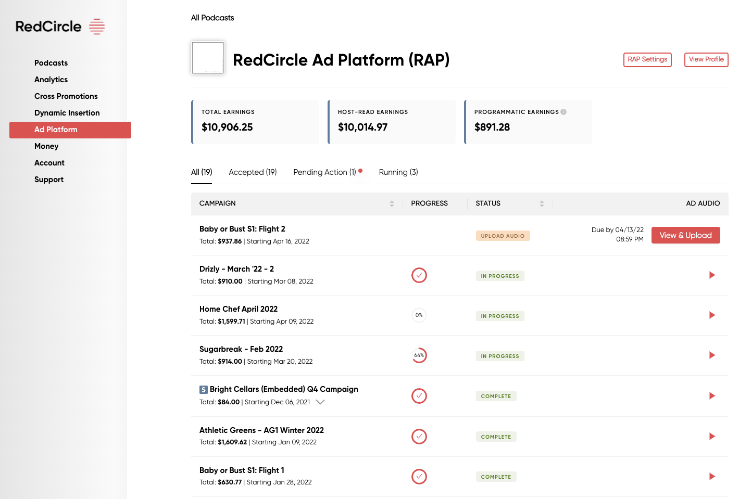Play the Home Chef April 2022 ad audio
The height and width of the screenshot is (499, 739).
click(x=712, y=315)
